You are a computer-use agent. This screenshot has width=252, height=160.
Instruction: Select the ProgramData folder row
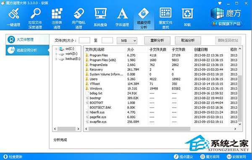pyautogui.click(x=161, y=65)
